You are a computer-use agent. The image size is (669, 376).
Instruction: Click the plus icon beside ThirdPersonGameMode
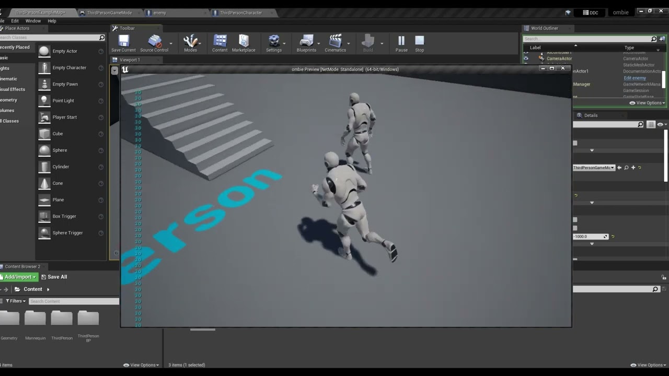tap(633, 168)
